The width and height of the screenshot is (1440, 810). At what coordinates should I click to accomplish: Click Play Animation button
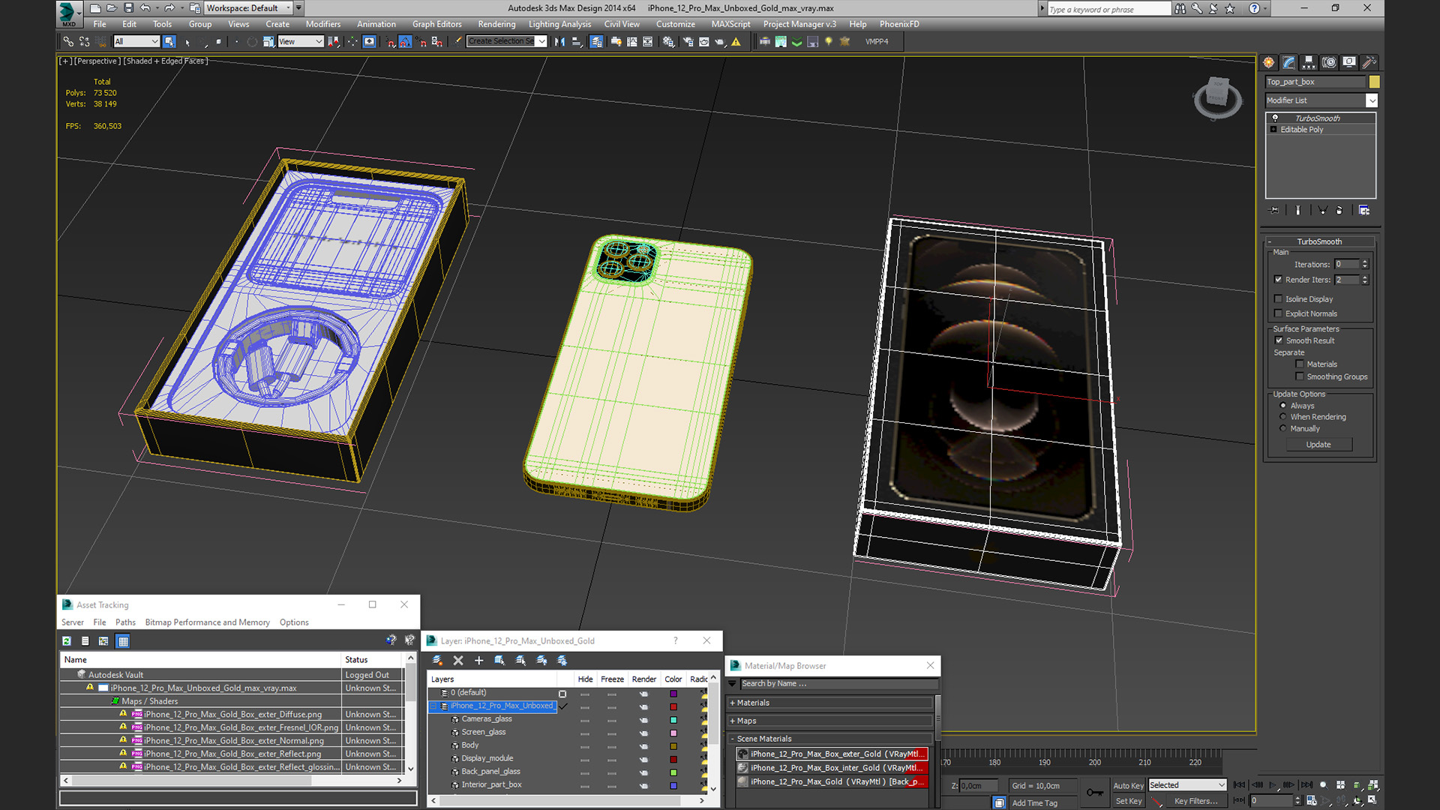1273,785
